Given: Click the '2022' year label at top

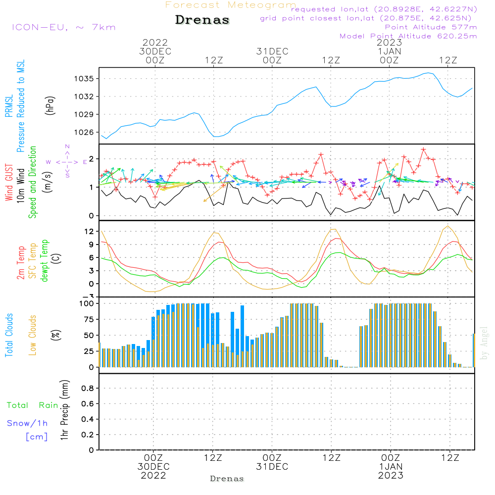Looking at the screenshot, I should (x=155, y=42).
